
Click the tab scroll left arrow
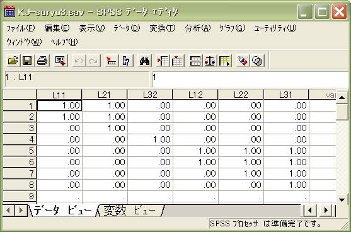point(9,211)
